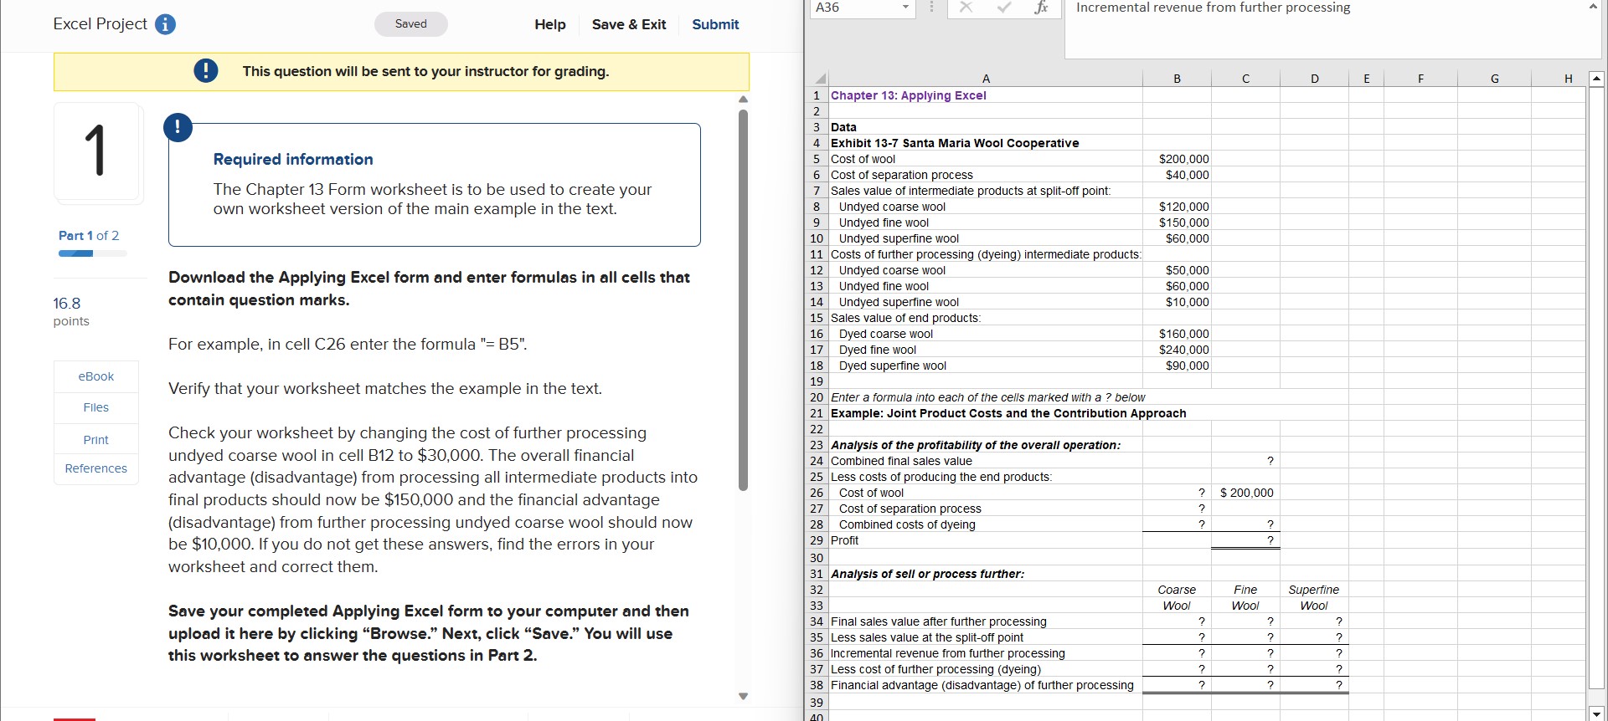
Task: Select column F header
Action: click(x=1420, y=79)
